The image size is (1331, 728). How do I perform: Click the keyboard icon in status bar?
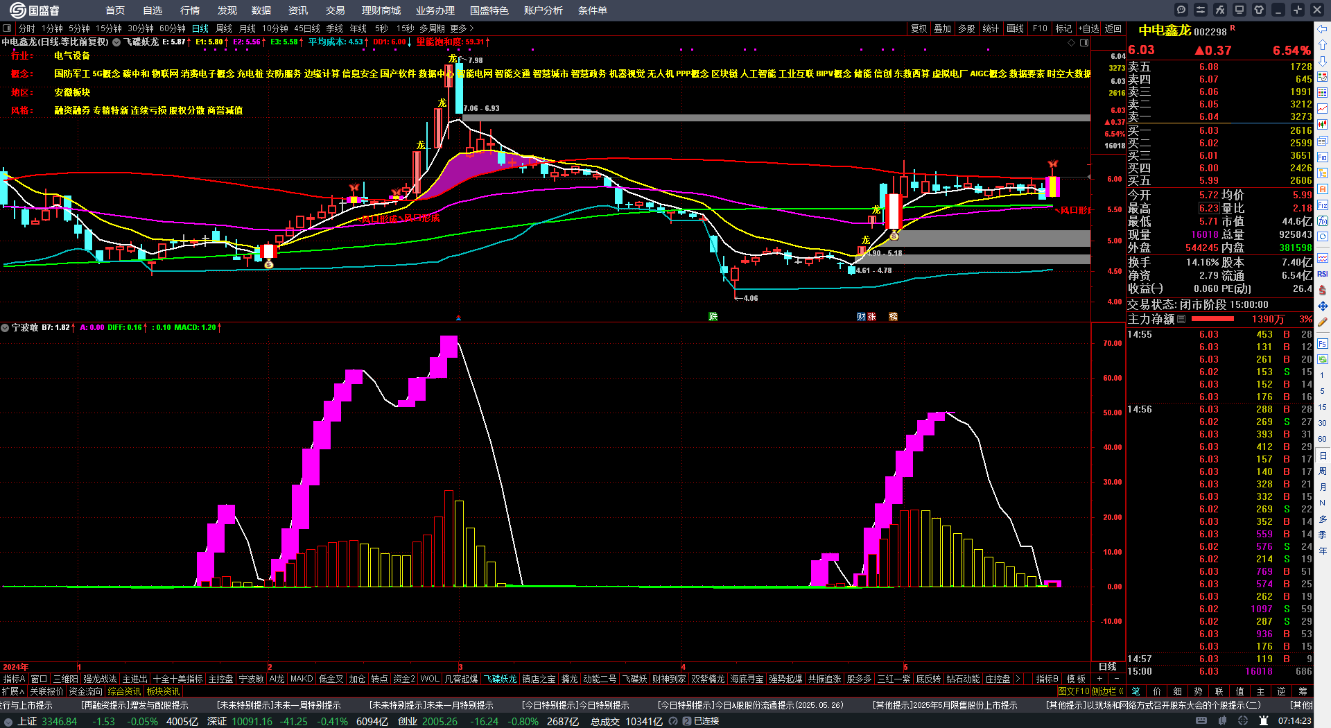point(1201,721)
